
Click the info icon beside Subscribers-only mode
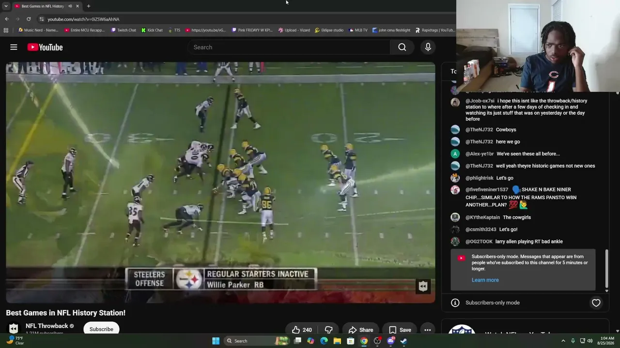(x=455, y=303)
